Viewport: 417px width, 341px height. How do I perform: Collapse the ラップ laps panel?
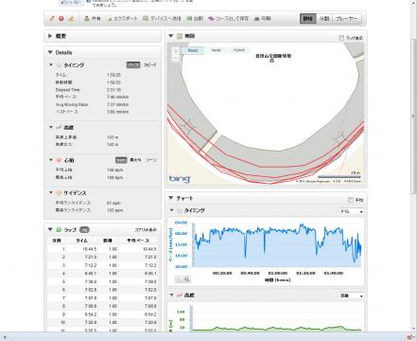pos(50,229)
